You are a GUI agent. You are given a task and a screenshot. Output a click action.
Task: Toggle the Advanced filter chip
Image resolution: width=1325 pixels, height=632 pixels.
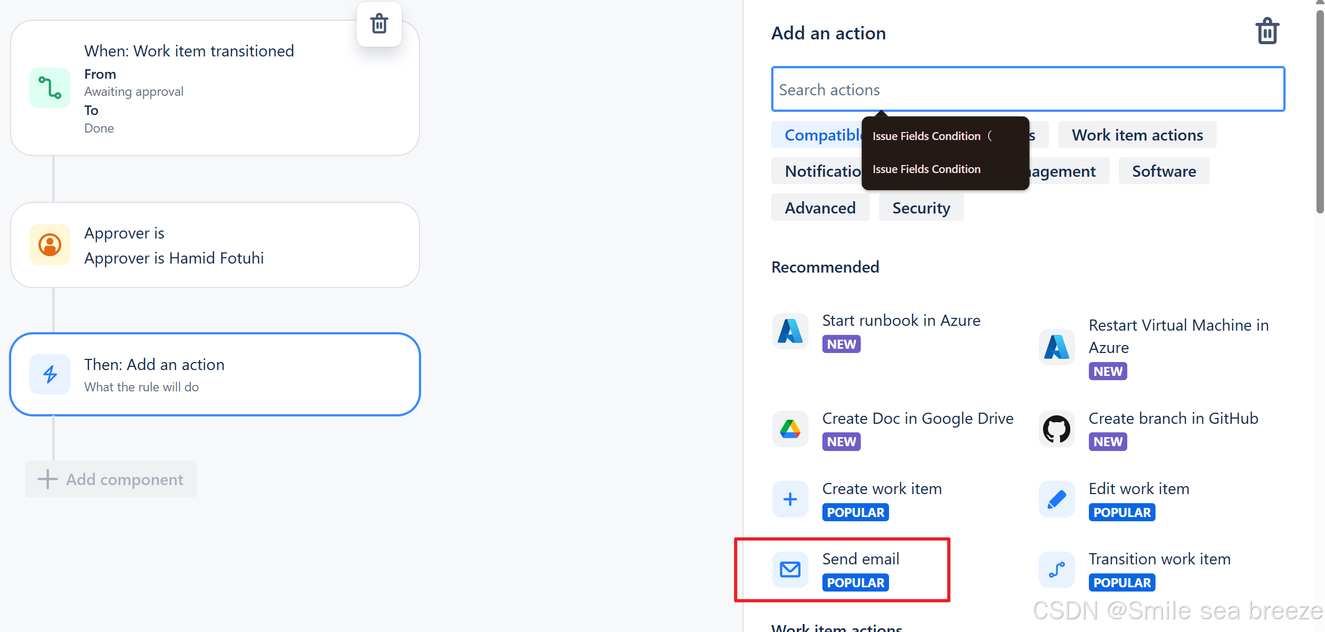[820, 208]
